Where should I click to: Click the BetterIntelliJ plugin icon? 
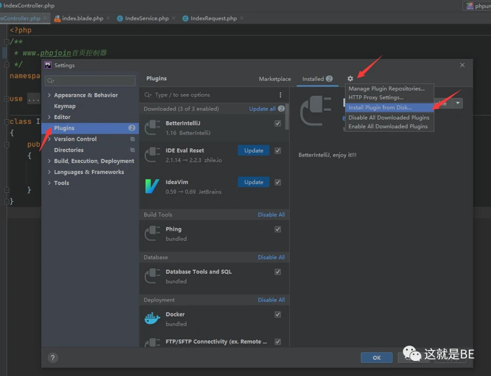click(152, 128)
